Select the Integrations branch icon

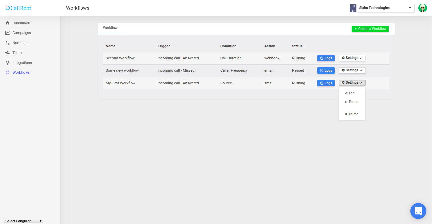point(7,63)
